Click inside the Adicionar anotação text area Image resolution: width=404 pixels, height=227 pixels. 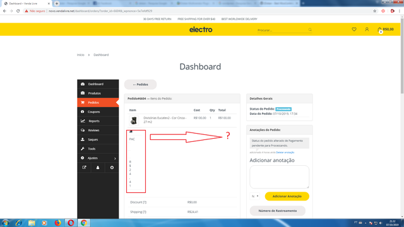[279, 177]
